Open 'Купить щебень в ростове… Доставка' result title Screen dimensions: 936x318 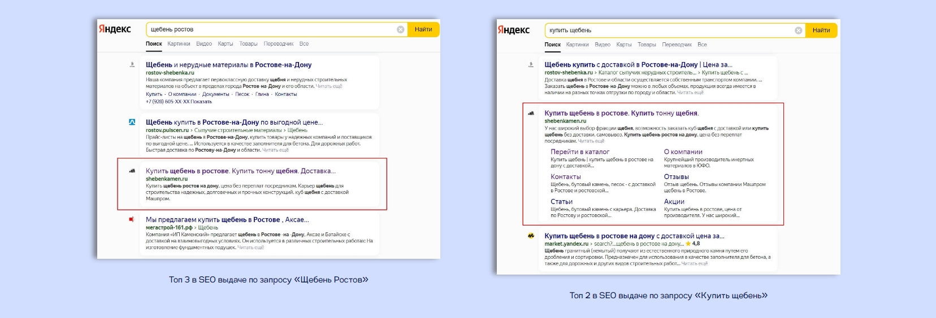241,171
